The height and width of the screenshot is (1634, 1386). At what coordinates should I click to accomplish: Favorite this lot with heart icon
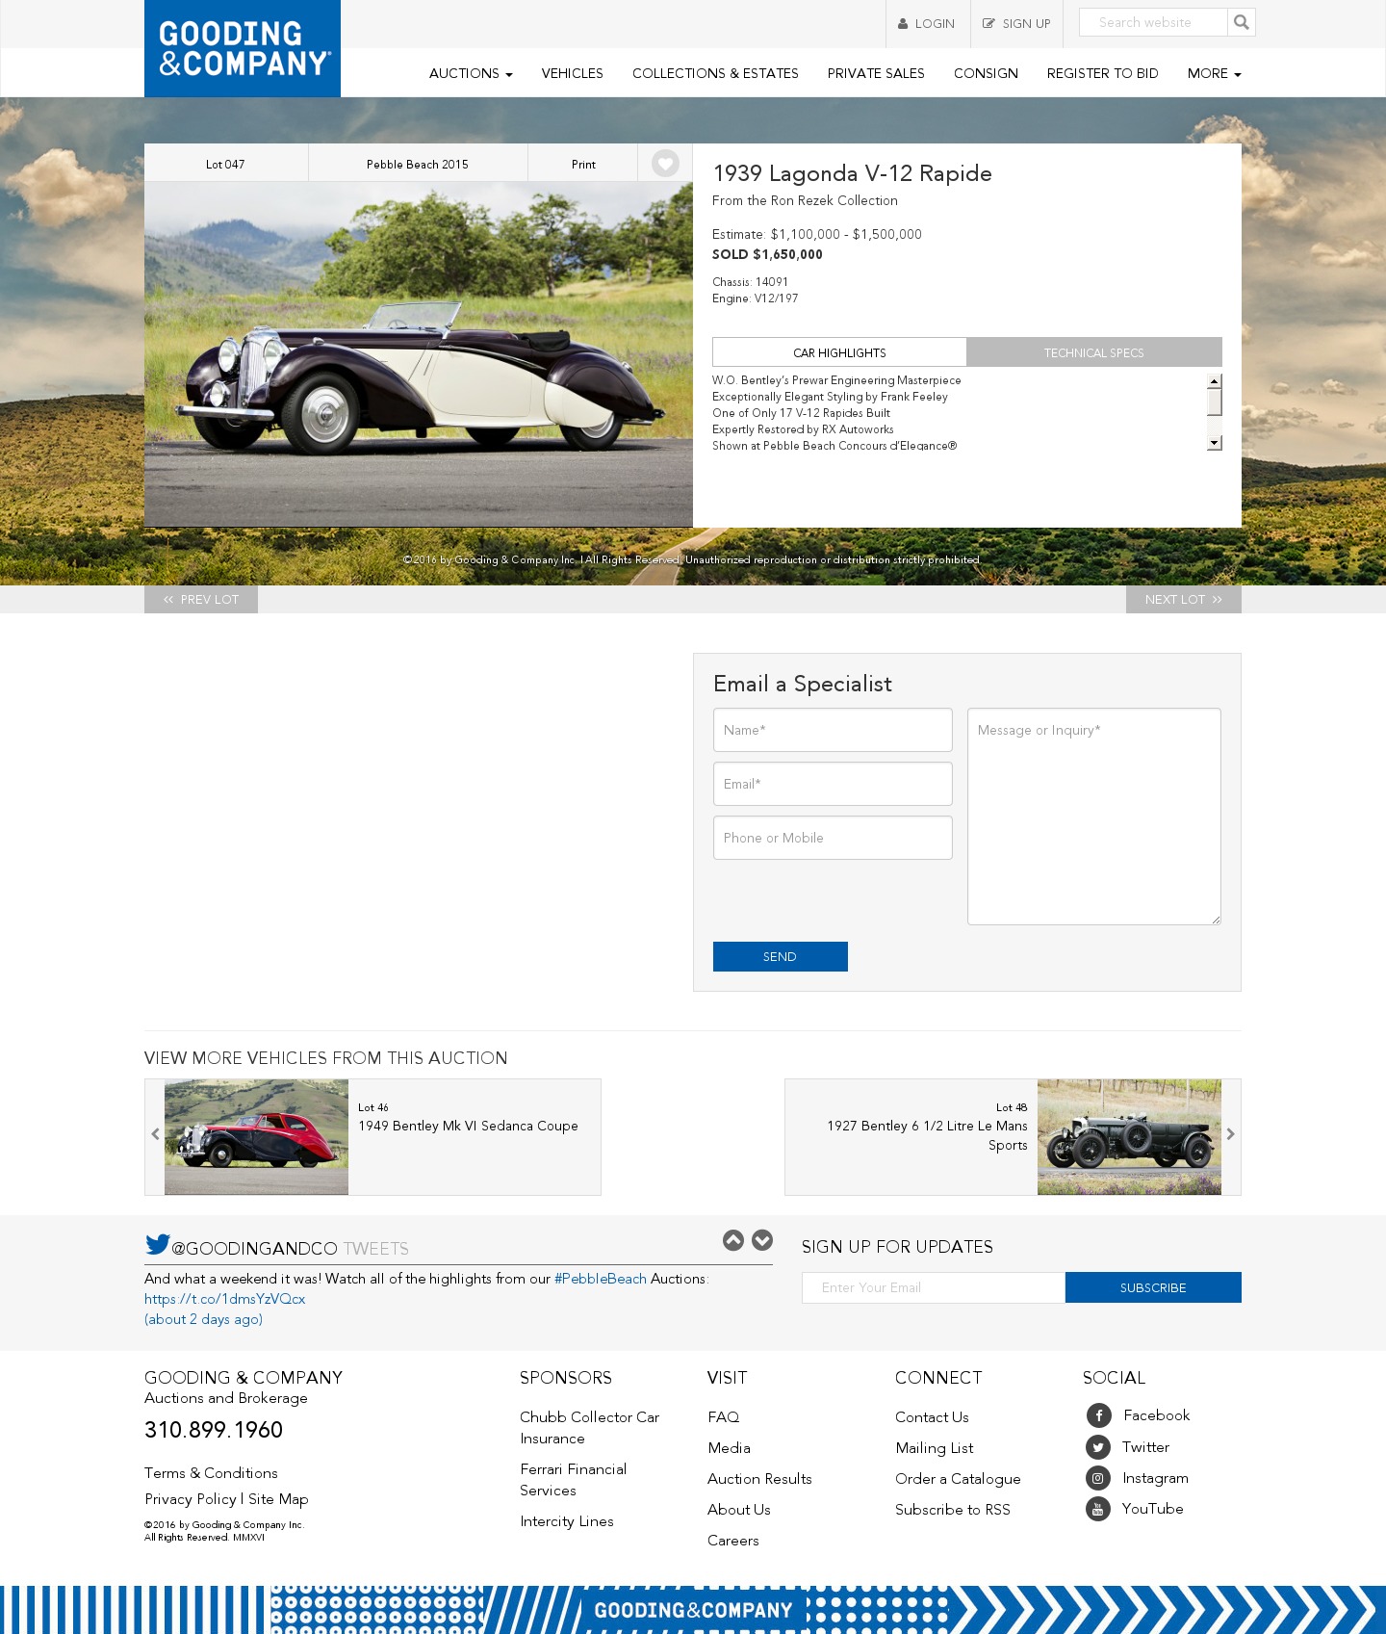tap(665, 164)
